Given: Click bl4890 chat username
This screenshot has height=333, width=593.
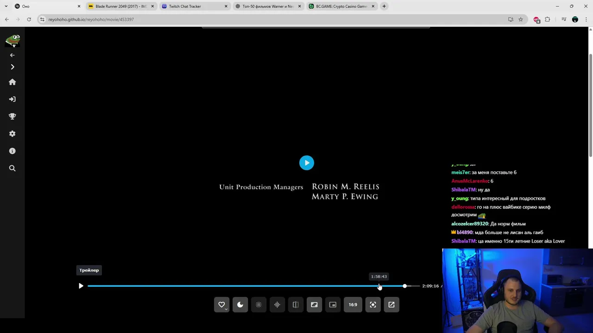Looking at the screenshot, I should click(x=465, y=233).
